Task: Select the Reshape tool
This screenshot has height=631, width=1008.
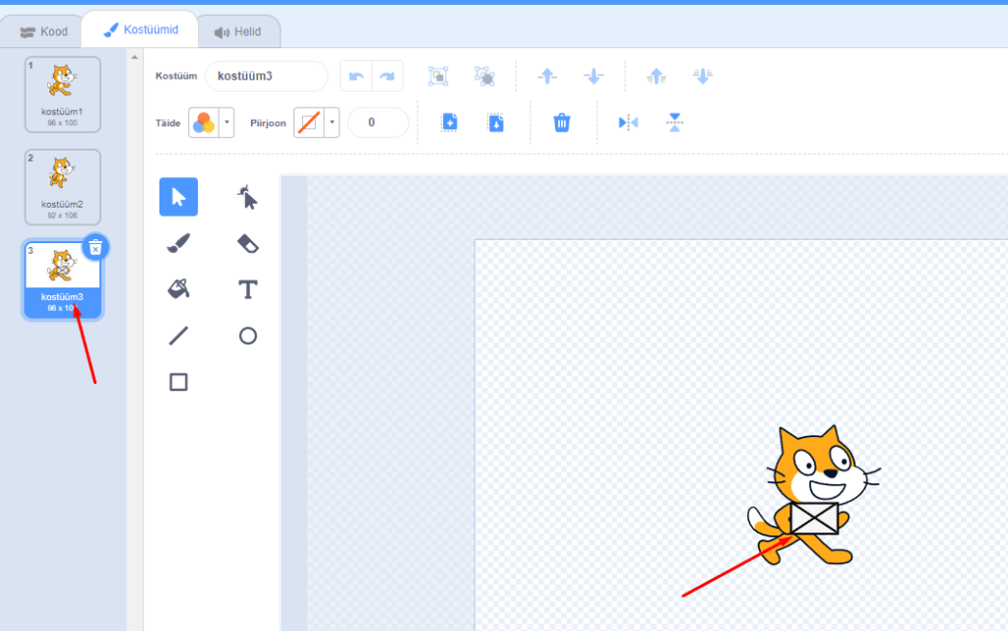Action: 247,197
